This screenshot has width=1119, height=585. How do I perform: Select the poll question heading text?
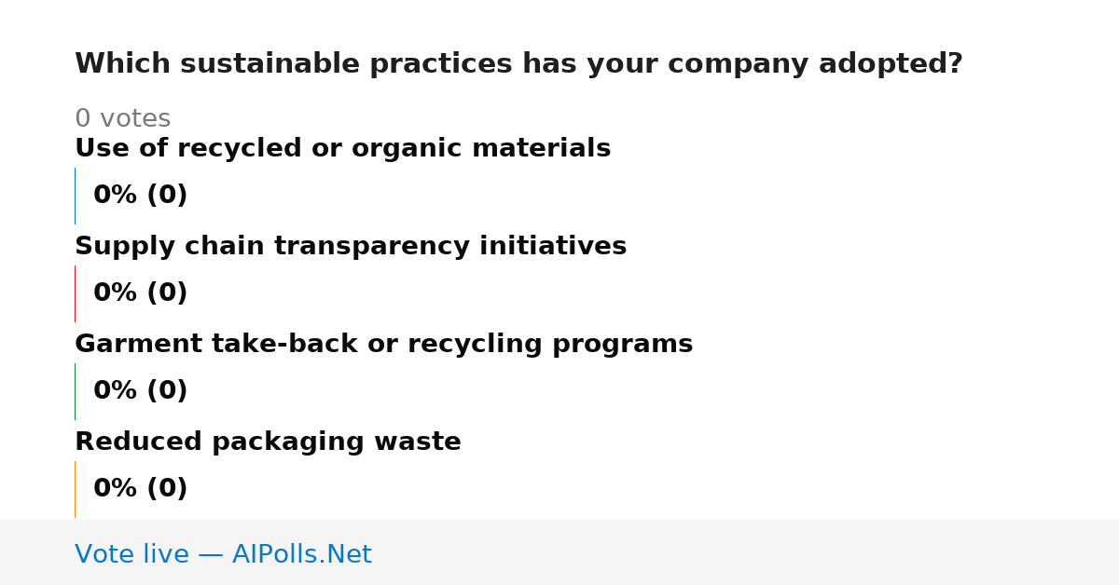click(x=518, y=64)
